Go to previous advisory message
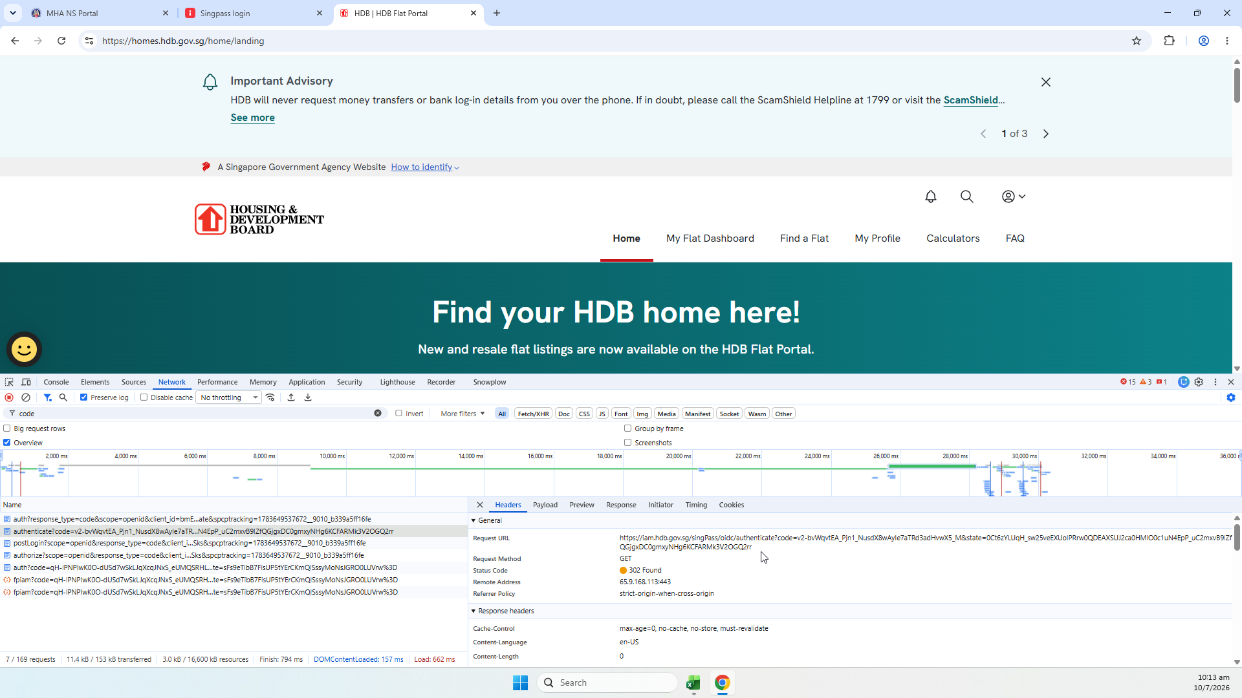The height and width of the screenshot is (698, 1242). pos(983,134)
